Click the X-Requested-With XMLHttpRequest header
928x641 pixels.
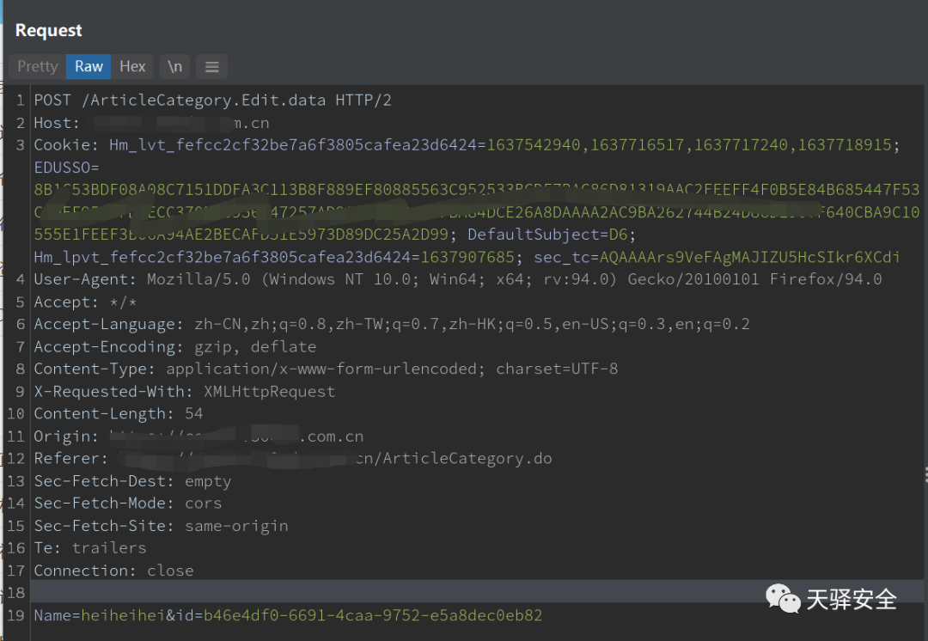tap(184, 391)
